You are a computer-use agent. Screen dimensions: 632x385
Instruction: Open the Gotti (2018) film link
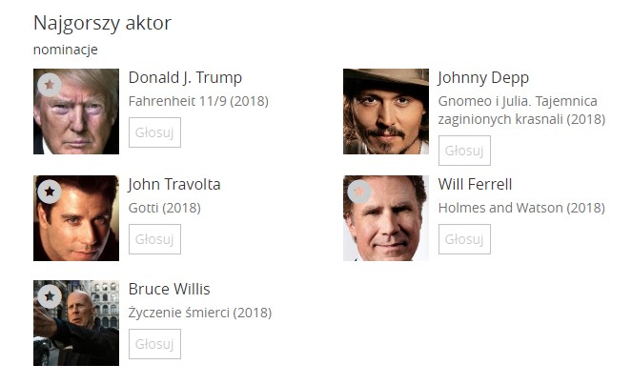[x=164, y=208]
